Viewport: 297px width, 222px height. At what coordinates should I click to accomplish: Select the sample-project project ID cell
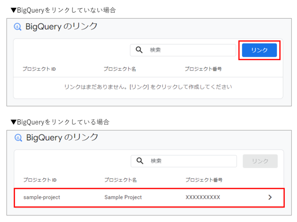pyautogui.click(x=42, y=197)
